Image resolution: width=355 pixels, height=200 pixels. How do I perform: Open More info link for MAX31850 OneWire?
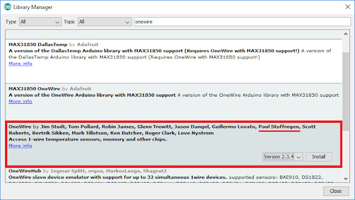(21, 102)
